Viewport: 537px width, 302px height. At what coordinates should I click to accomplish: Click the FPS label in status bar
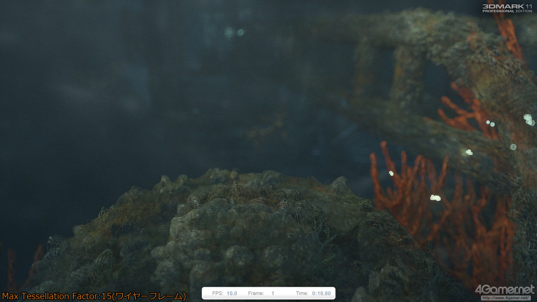(x=218, y=293)
